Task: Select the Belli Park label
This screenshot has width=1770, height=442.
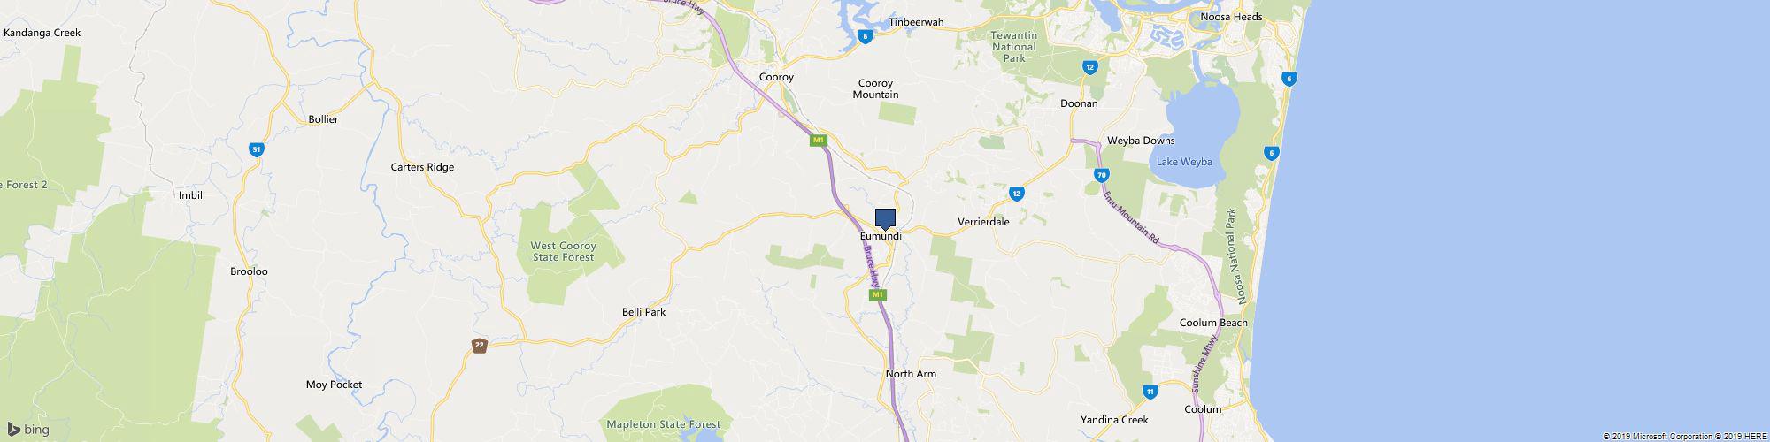Action: click(643, 312)
